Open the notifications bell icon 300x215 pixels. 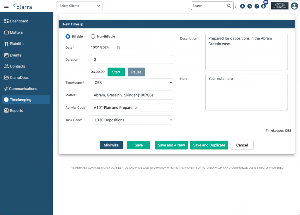(x=264, y=6)
